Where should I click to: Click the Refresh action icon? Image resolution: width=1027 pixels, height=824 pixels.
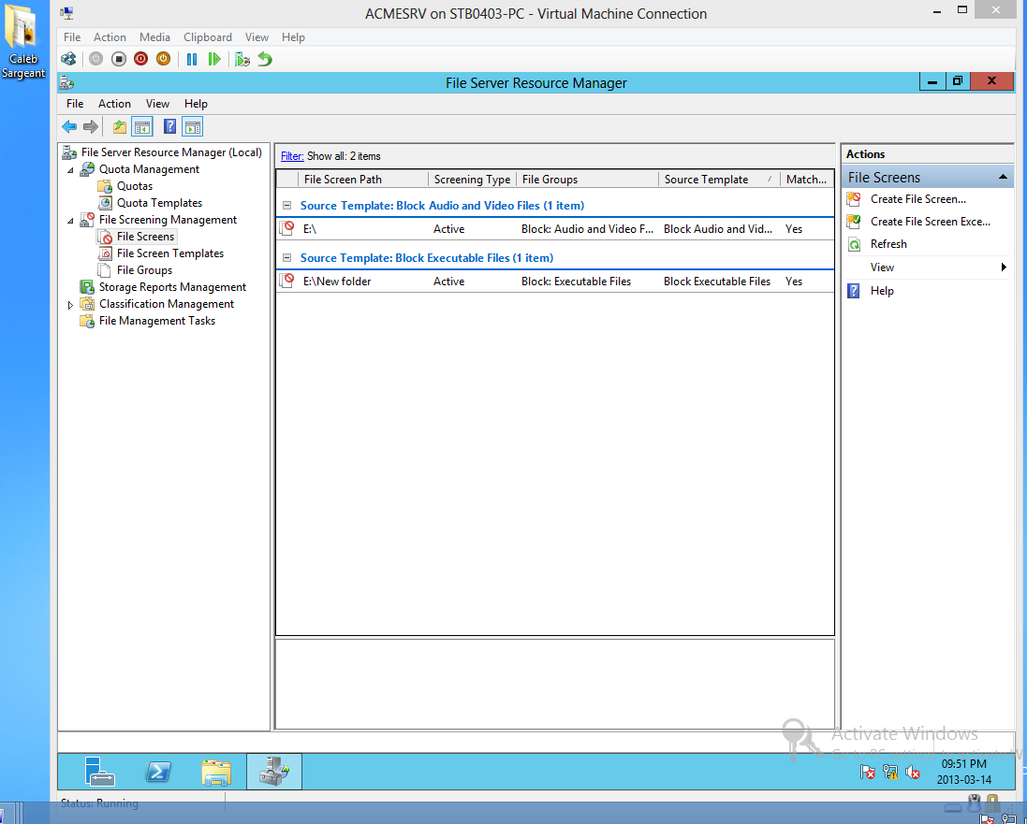tap(854, 244)
